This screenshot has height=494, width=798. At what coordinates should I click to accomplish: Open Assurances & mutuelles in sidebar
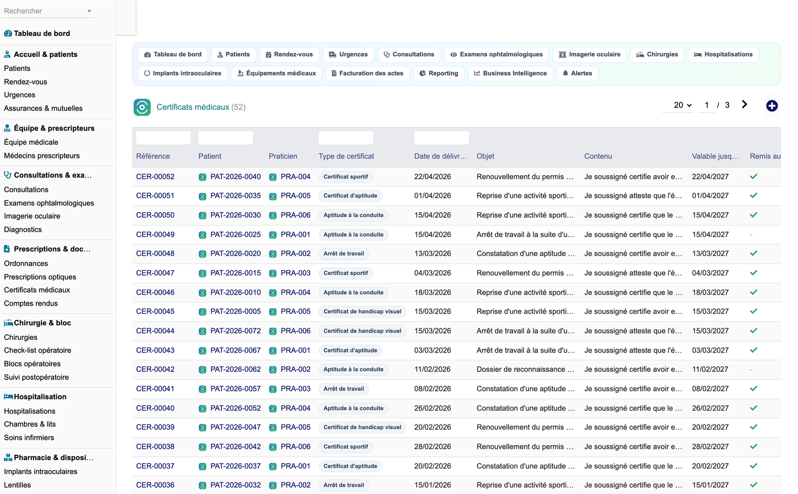43,108
